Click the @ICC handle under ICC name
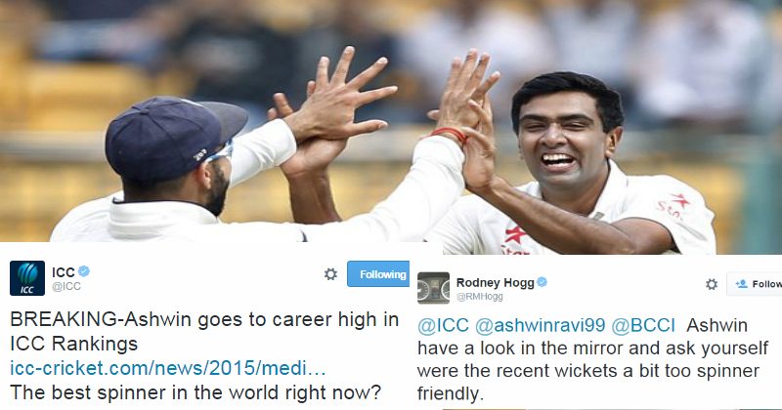 point(66,286)
